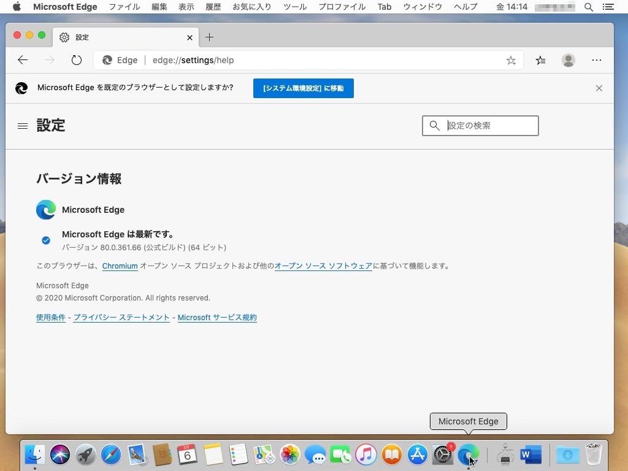
Task: Dismiss the default browser prompt bar
Action: click(599, 88)
